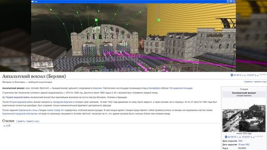The width and height of the screenshot is (267, 150).
Task: Follow the 'линии Север-Юг' link
Action: 55,110
